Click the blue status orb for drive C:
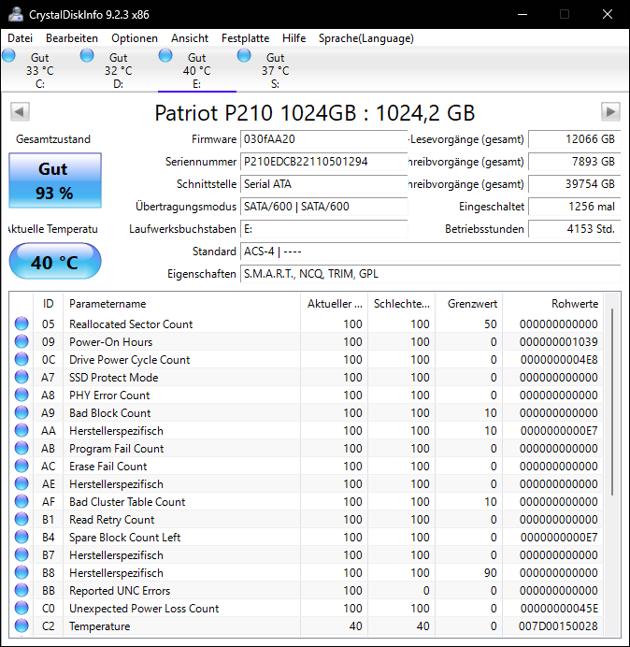 8,55
